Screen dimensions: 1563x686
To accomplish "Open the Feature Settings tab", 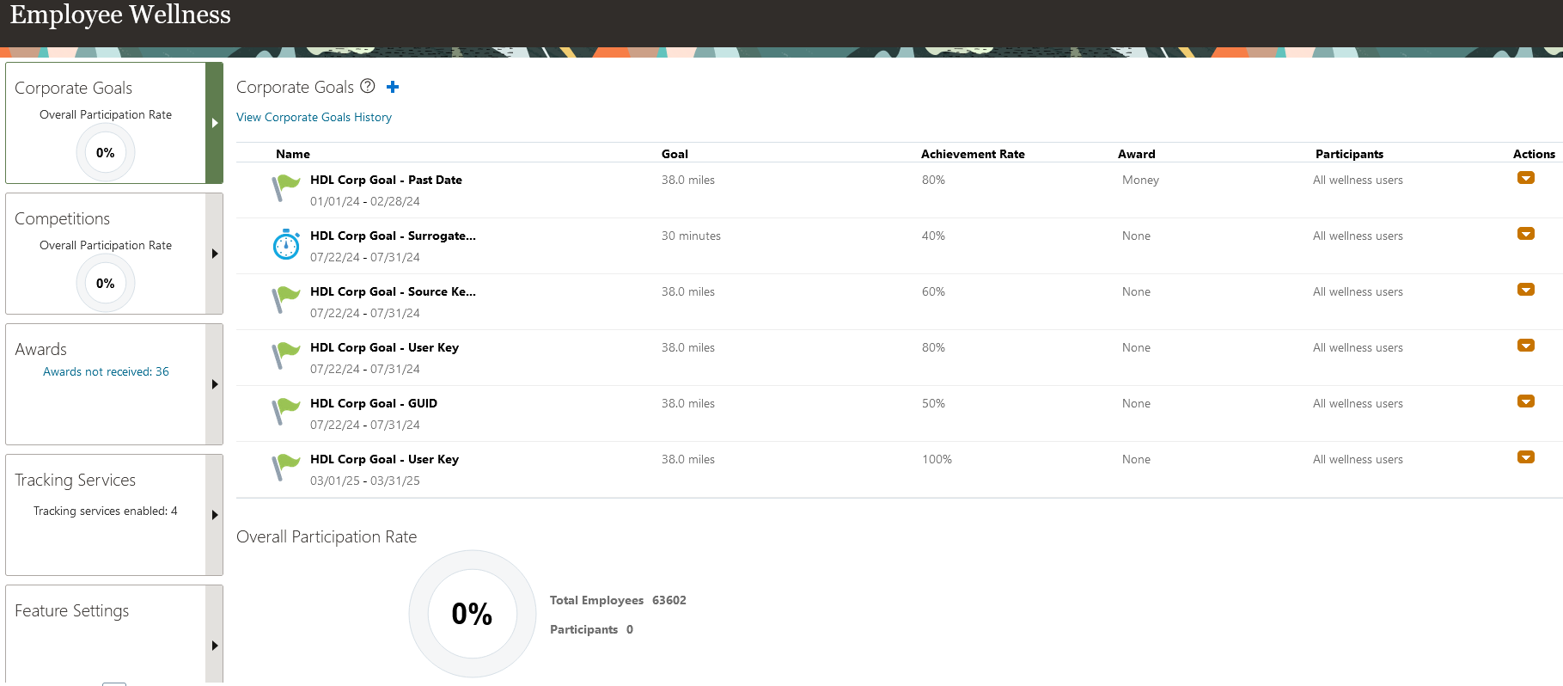I will pyautogui.click(x=114, y=635).
